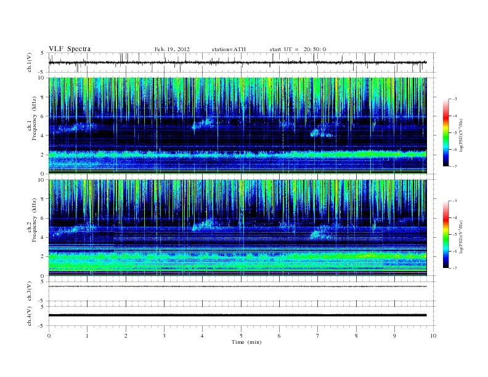Click the "4" kHz tick on ch.2 spectrogram
Image resolution: width=488 pixels, height=377 pixels.
point(43,237)
